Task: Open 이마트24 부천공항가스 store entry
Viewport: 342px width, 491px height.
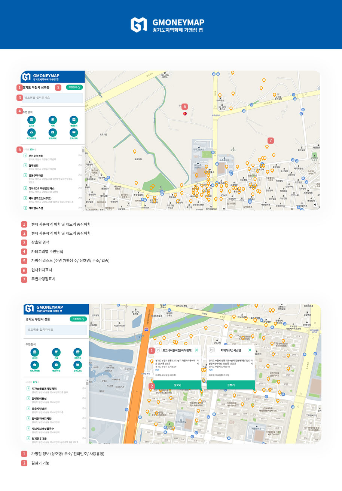Action: 52,190
